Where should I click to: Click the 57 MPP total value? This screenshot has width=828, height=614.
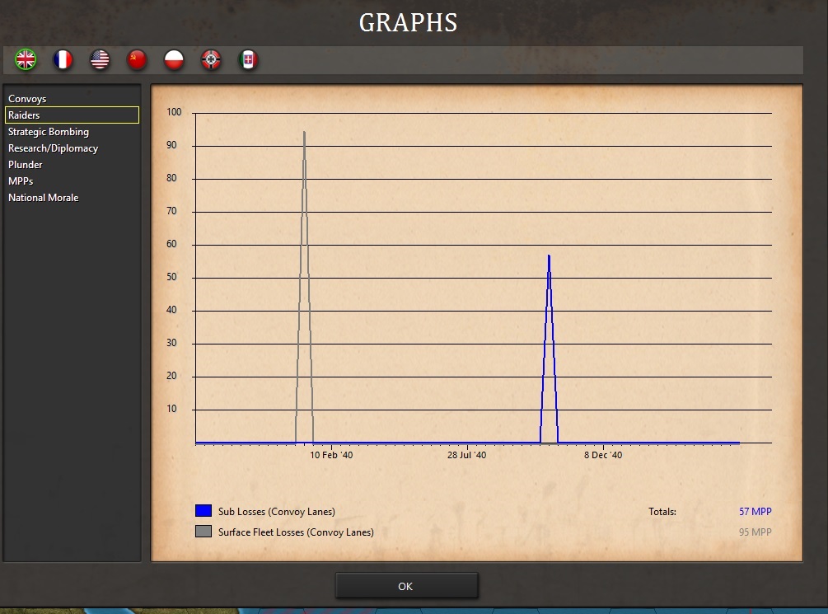coord(755,512)
